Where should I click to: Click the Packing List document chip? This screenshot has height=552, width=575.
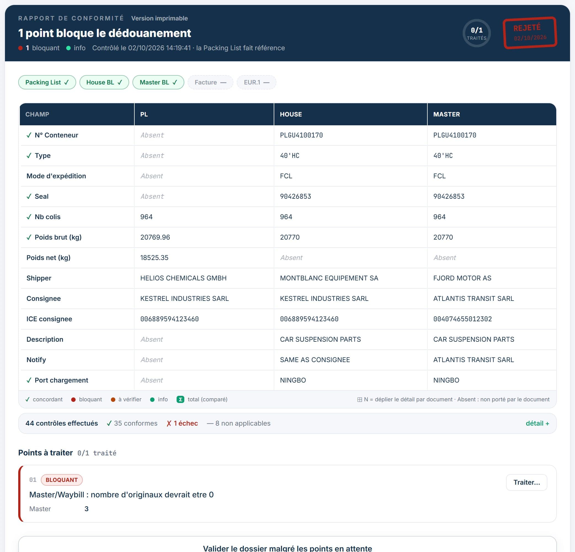point(47,82)
